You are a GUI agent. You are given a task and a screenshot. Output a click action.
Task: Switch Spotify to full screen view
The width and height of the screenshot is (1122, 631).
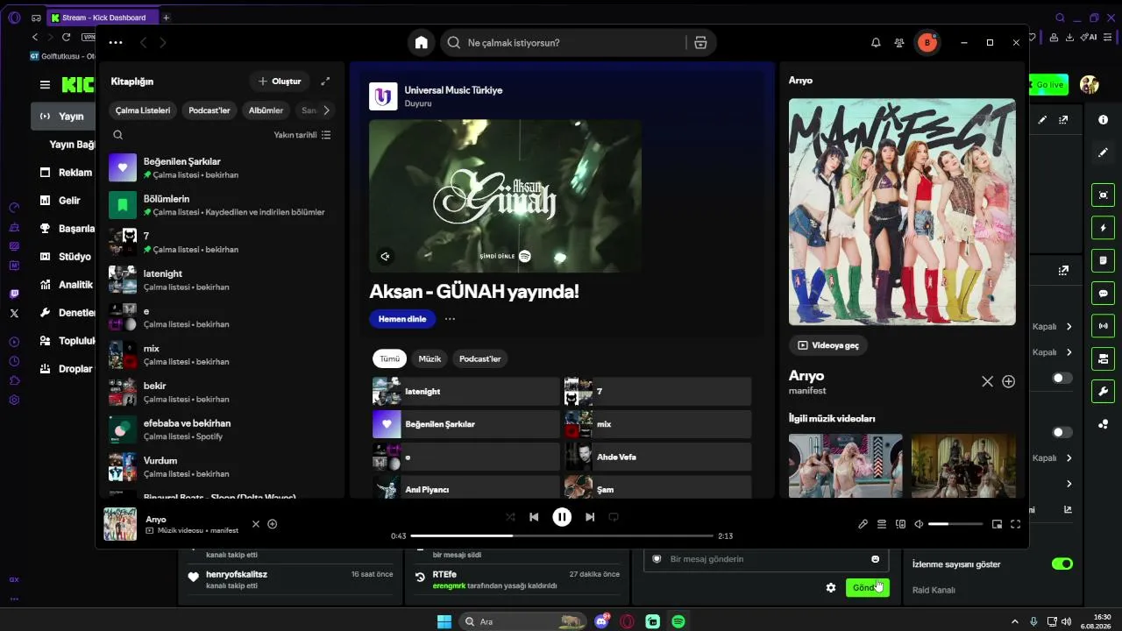1016,524
